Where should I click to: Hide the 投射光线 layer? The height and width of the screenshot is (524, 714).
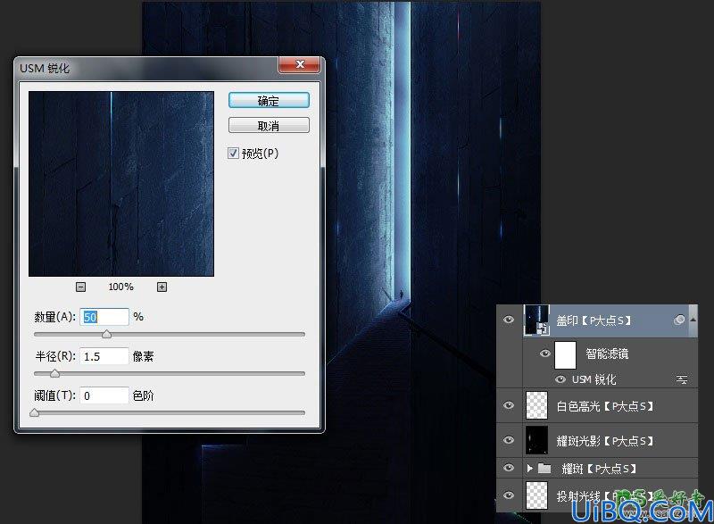click(509, 495)
